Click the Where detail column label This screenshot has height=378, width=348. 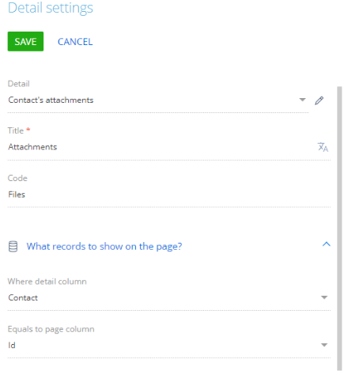[x=47, y=282]
